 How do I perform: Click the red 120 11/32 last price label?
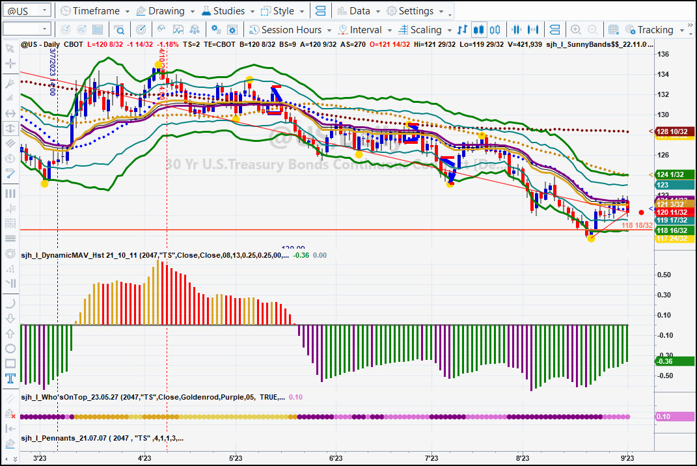(674, 212)
